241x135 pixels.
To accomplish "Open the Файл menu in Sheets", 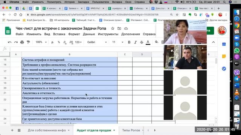I will pos(19,34).
